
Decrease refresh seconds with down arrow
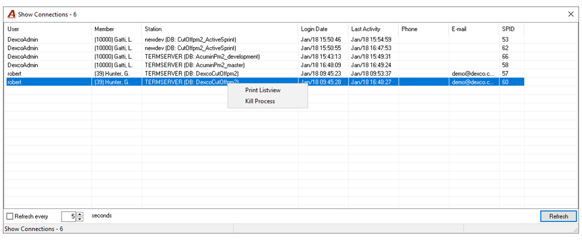[80, 219]
